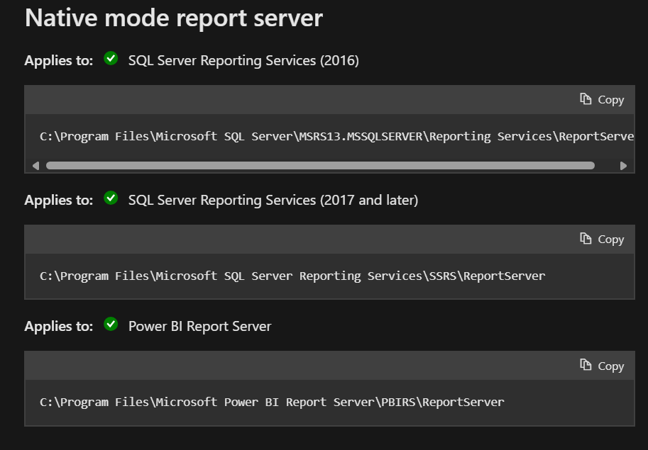This screenshot has width=648, height=450.
Task: Click the PBIRS\ReportServer path text
Action: (x=272, y=402)
